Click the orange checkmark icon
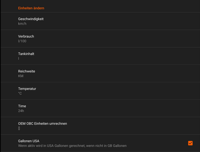The height and width of the screenshot is (152, 200). [190, 143]
